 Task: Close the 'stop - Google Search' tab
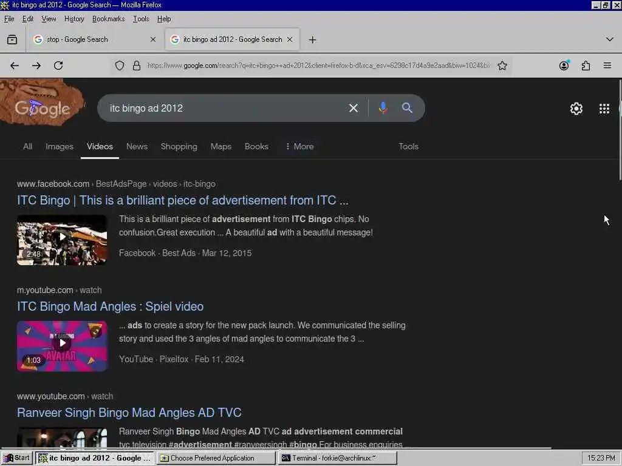153,39
